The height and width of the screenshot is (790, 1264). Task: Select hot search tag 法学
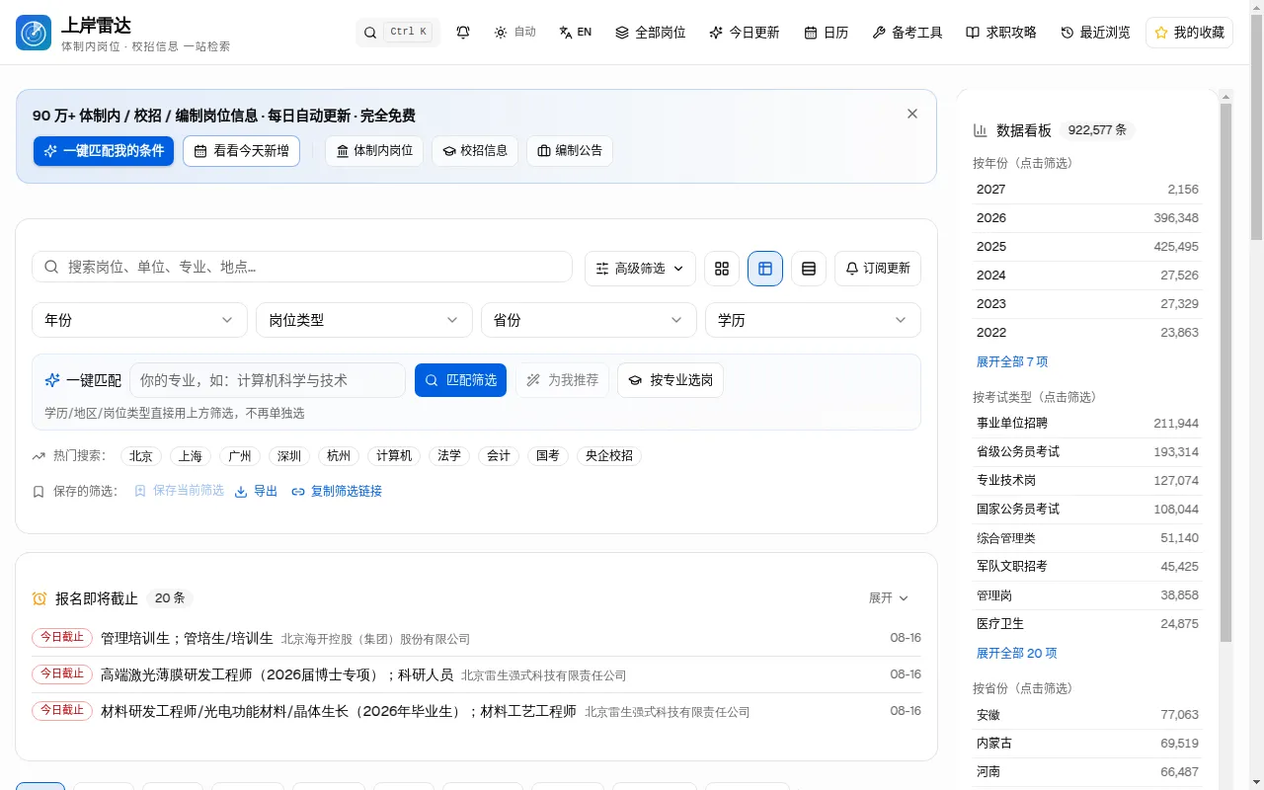449,456
